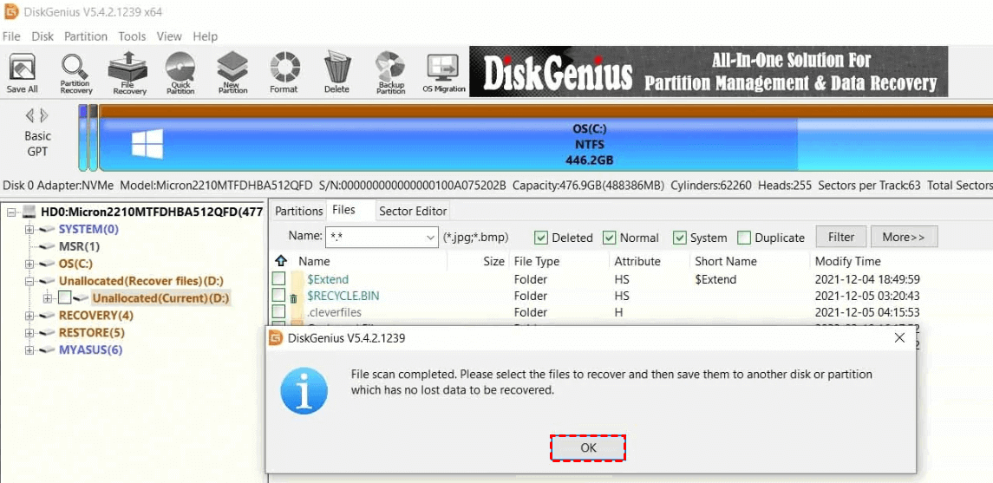Open the Help menu
Image resolution: width=993 pixels, height=483 pixels.
click(206, 36)
